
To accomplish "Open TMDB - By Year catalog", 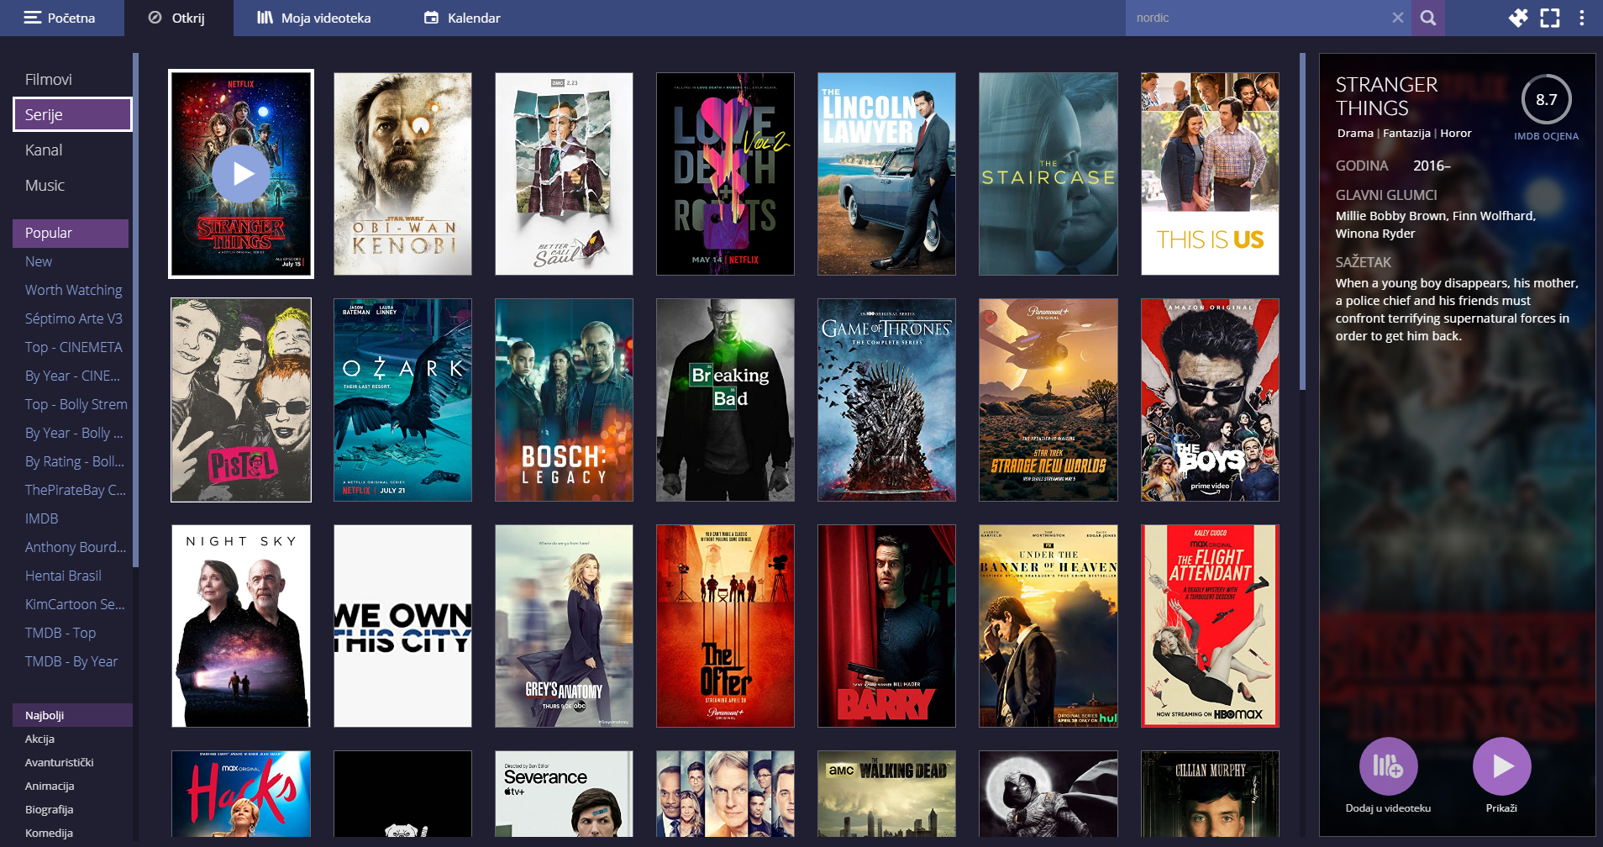I will (71, 661).
